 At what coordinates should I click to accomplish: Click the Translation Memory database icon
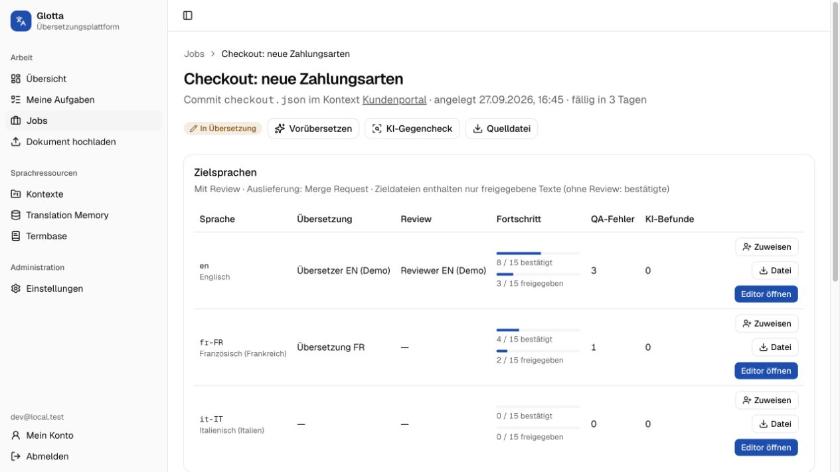pos(16,215)
